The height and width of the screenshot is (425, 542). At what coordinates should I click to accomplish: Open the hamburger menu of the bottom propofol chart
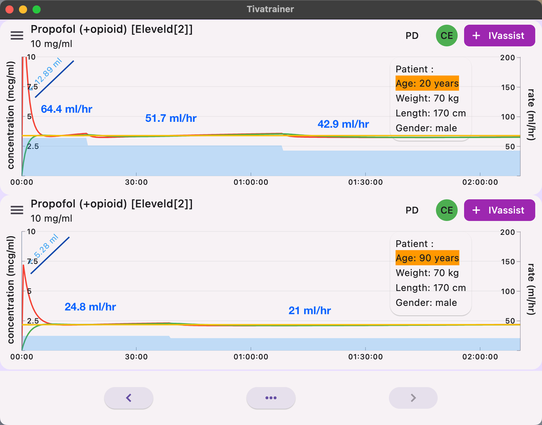tap(17, 210)
